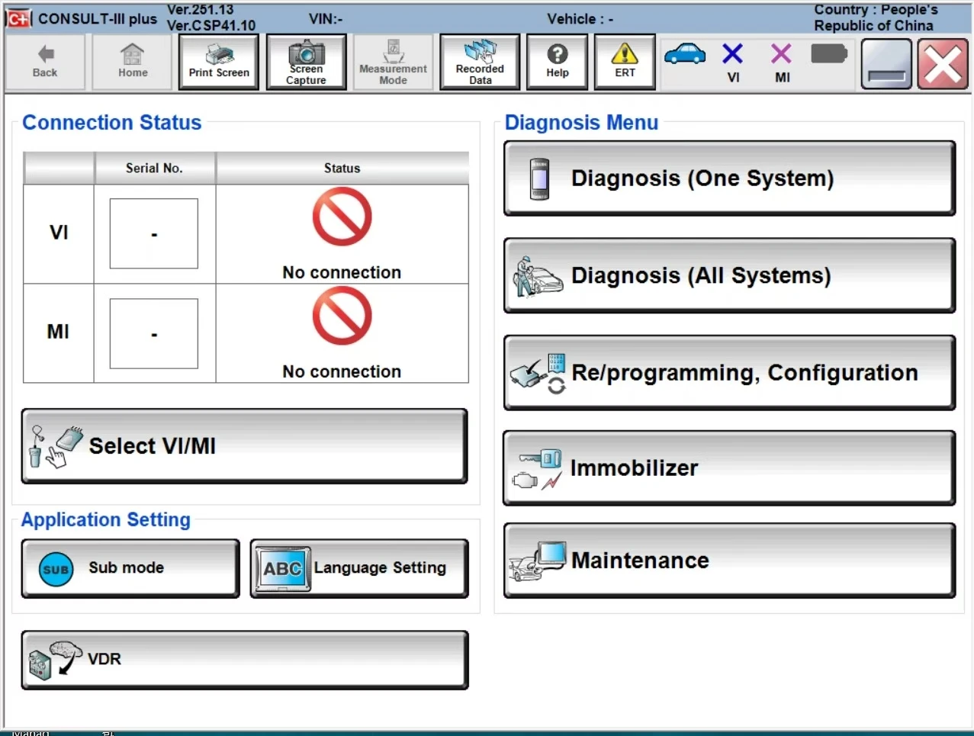The height and width of the screenshot is (736, 974).
Task: Click the Maintenance computer car icon
Action: pyautogui.click(x=538, y=561)
